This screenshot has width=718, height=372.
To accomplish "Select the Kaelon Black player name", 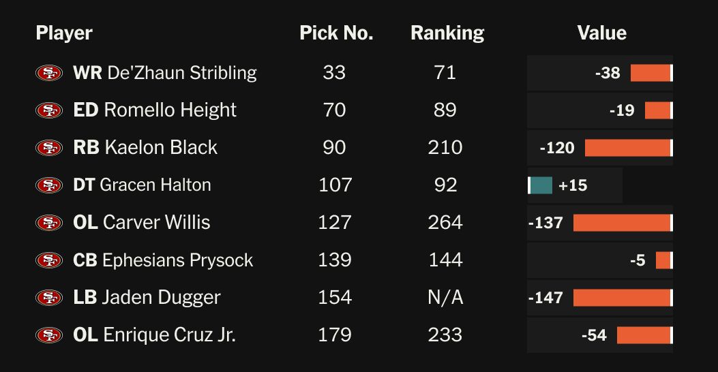I will click(x=161, y=148).
